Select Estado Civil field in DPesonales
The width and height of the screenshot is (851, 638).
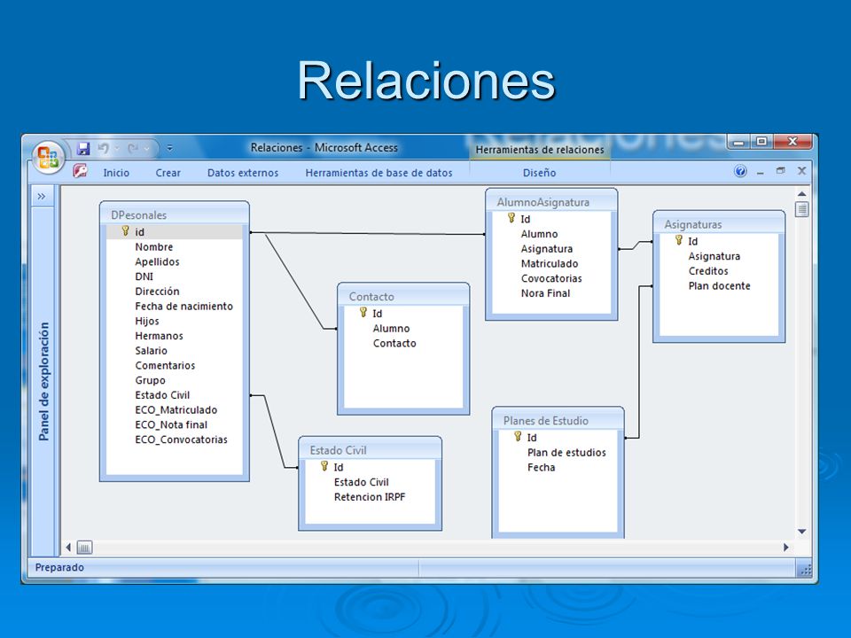tap(162, 395)
